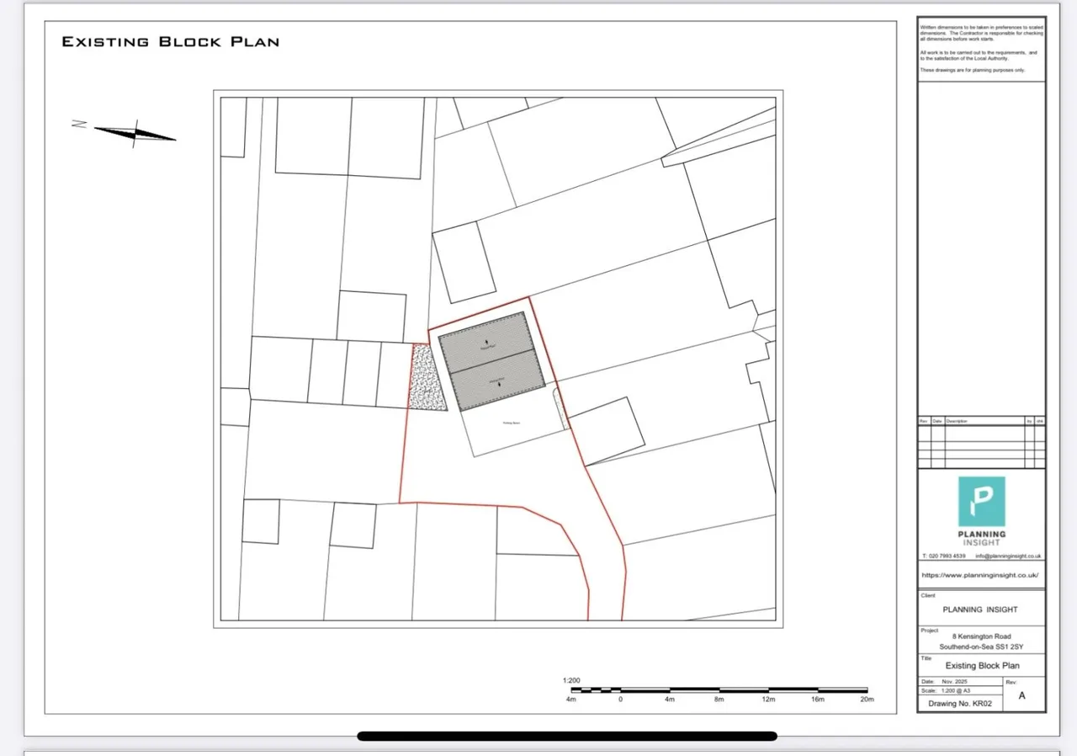The width and height of the screenshot is (1077, 756).
Task: Select the 'Southend-on-Sea SS1 2SY' line
Action: pos(981,647)
